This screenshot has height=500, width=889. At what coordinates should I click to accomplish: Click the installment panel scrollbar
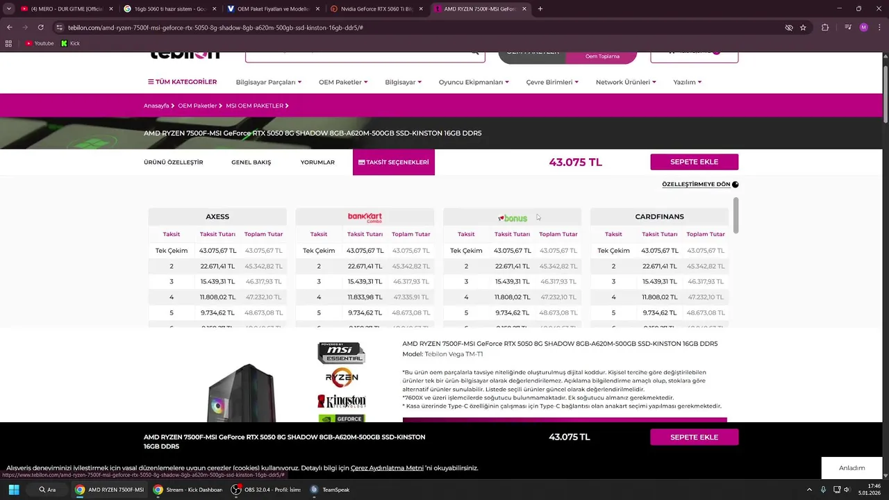[x=736, y=215]
